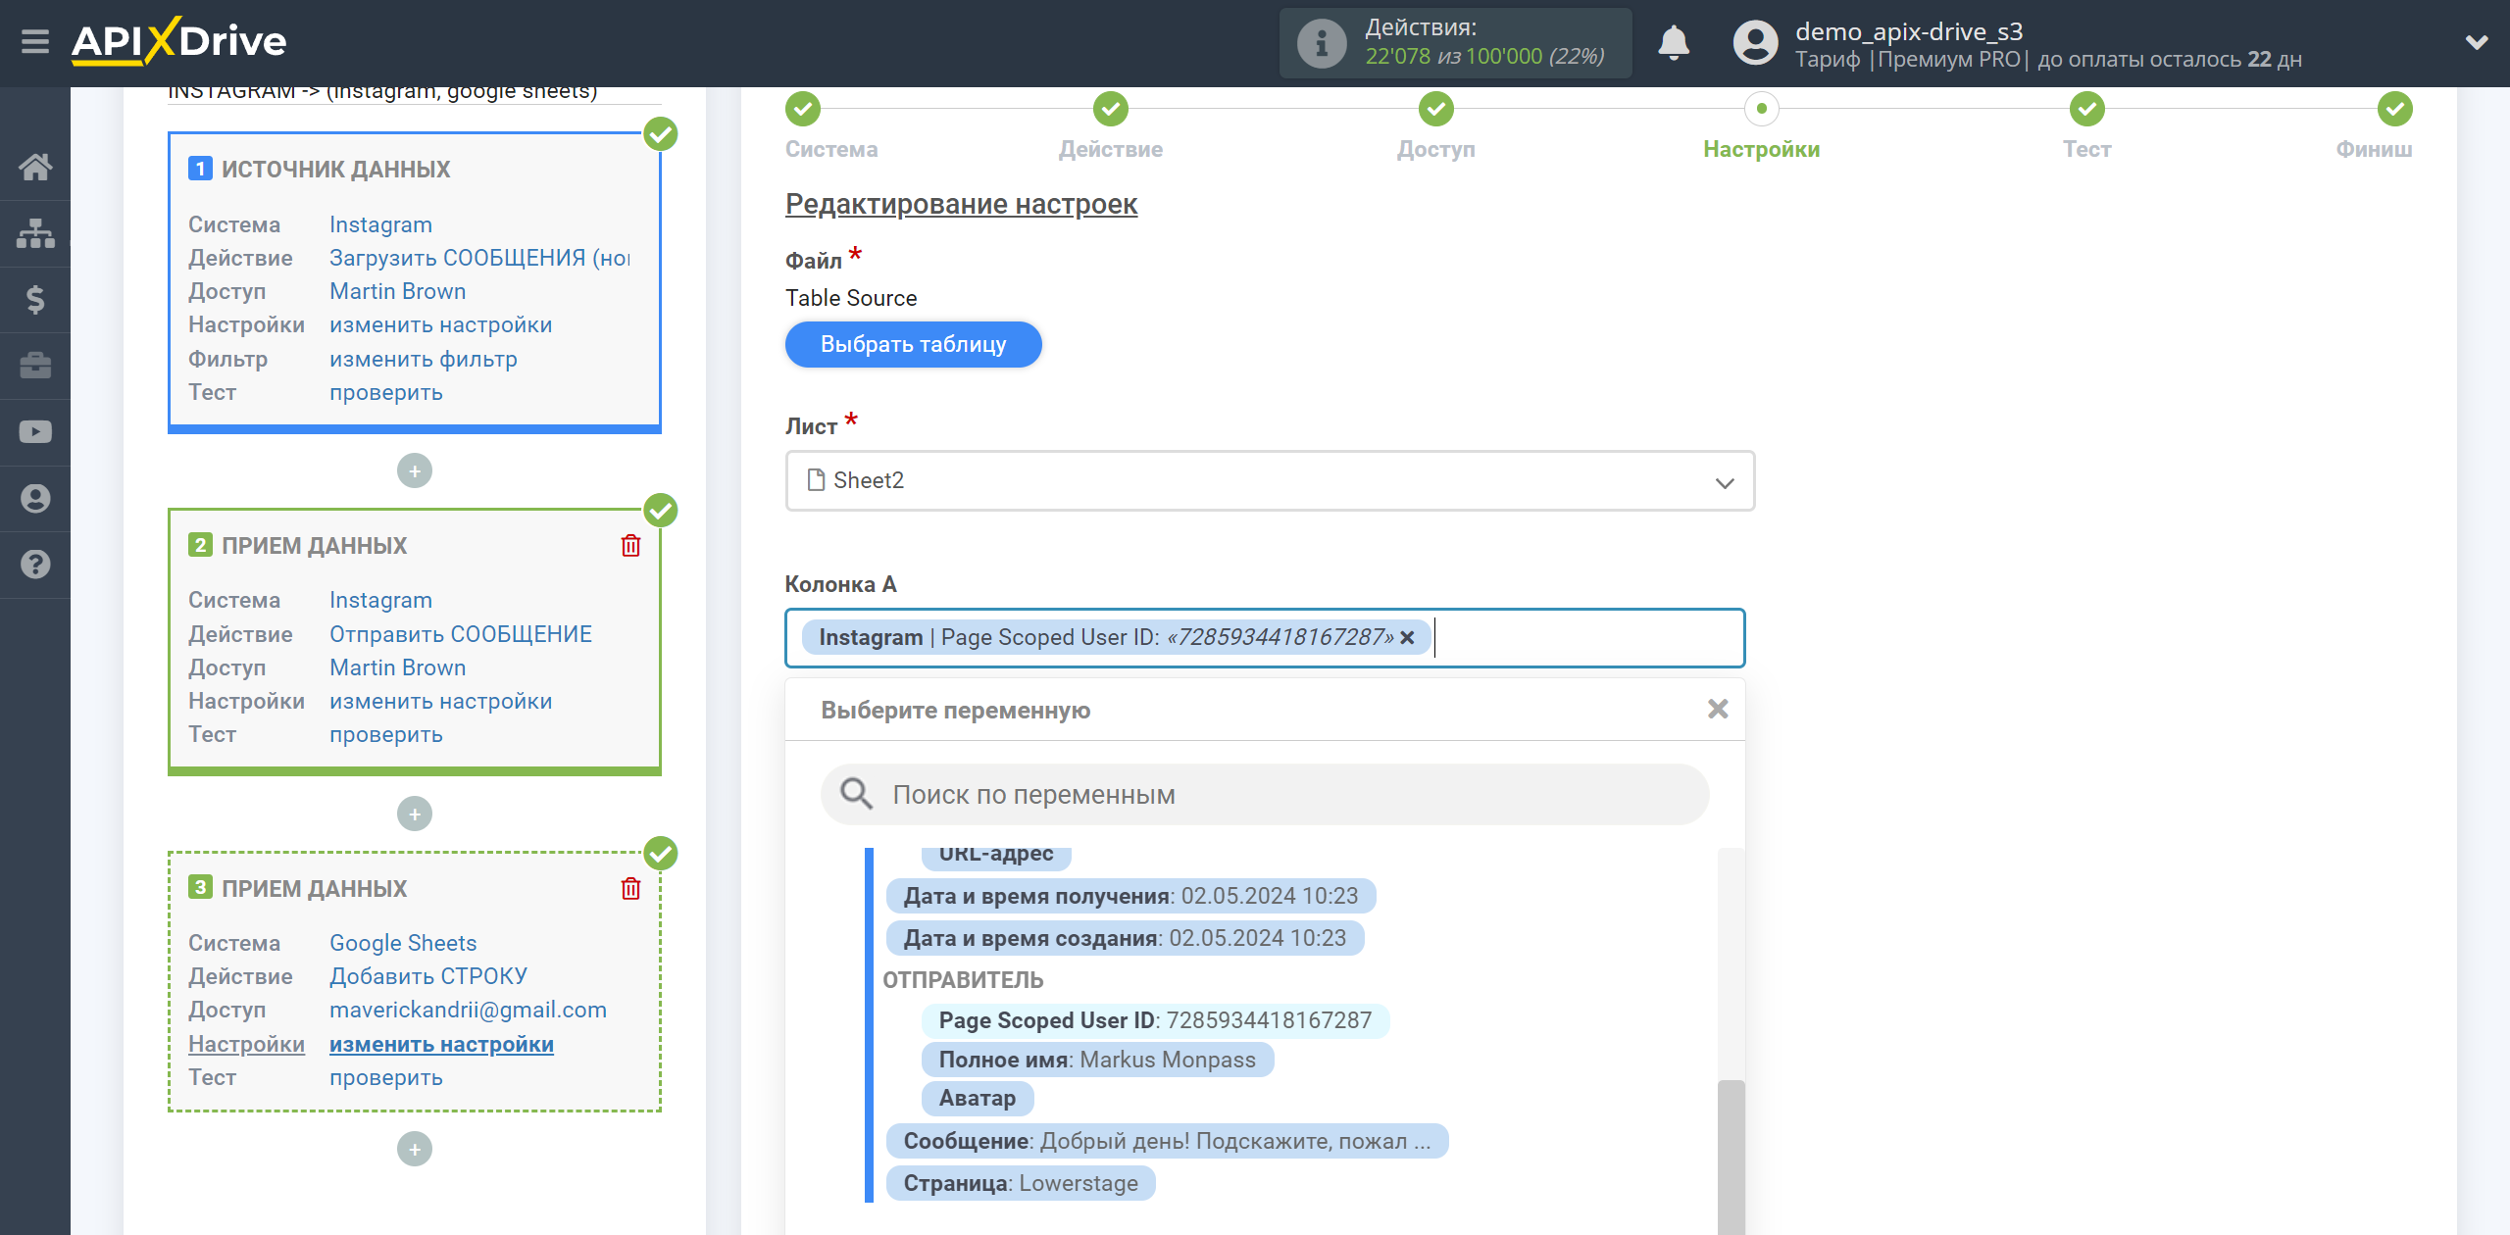Click Отправить СООБЩЕНИЕ action link
2510x1235 pixels.
460,634
